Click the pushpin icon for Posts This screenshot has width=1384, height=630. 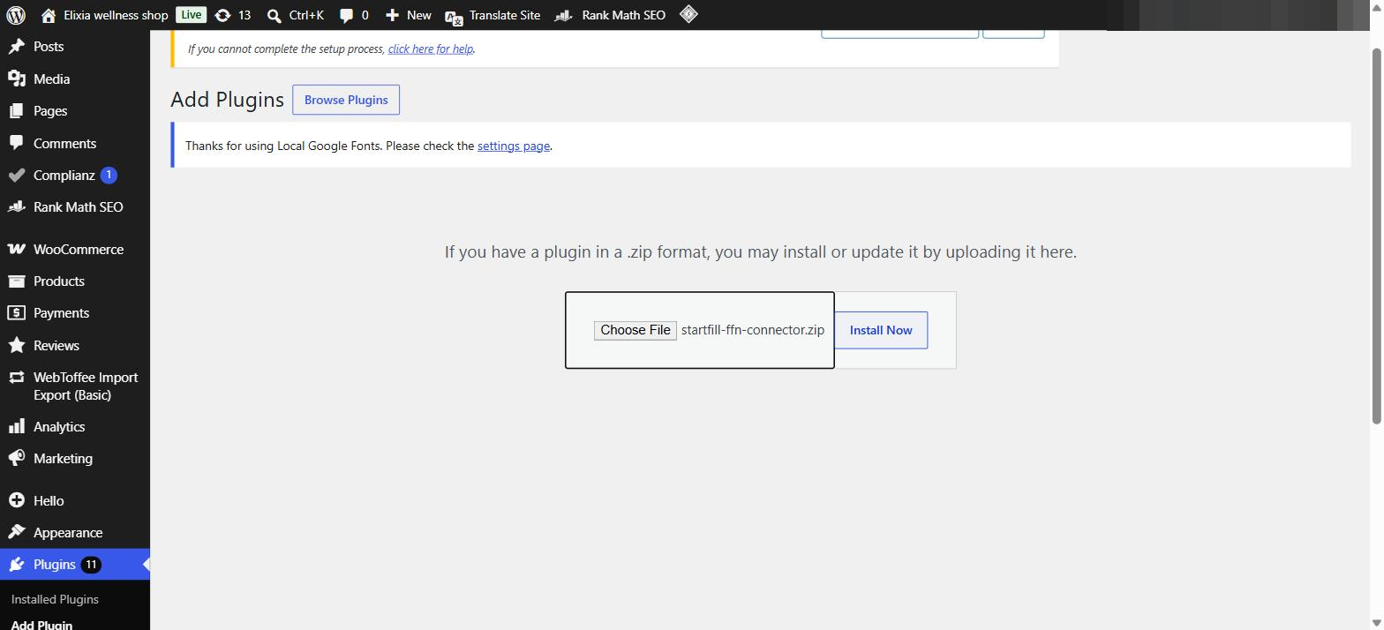pyautogui.click(x=16, y=47)
